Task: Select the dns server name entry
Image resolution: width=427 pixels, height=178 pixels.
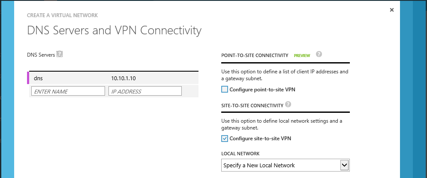Action: pyautogui.click(x=39, y=78)
